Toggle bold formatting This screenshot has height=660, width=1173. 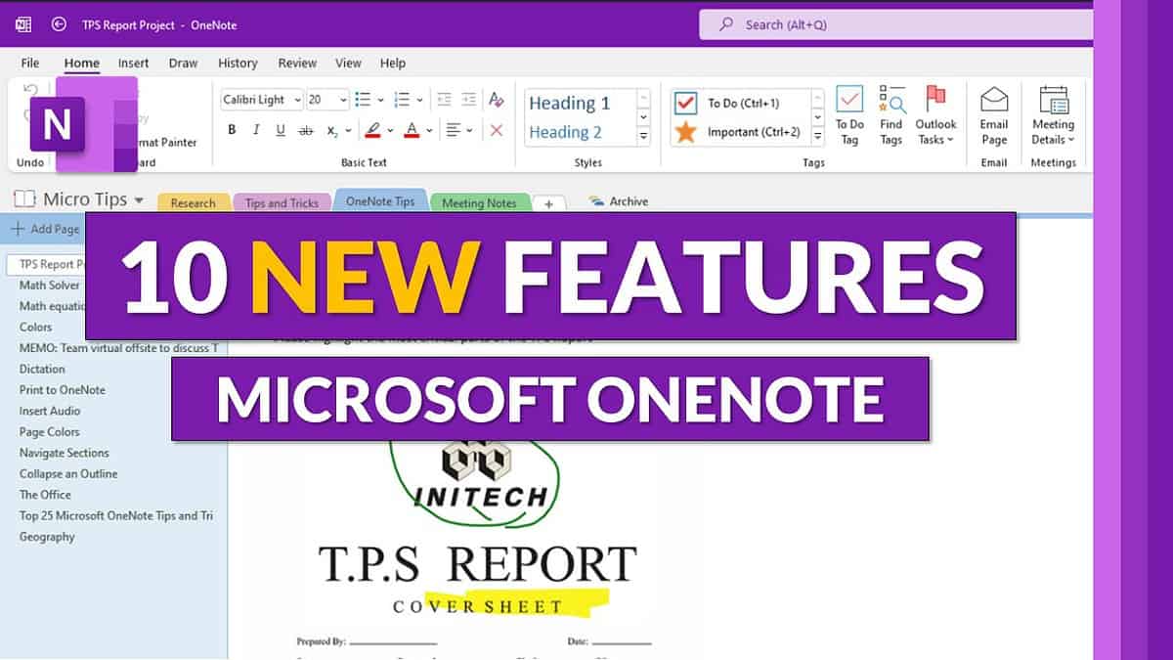click(x=233, y=129)
